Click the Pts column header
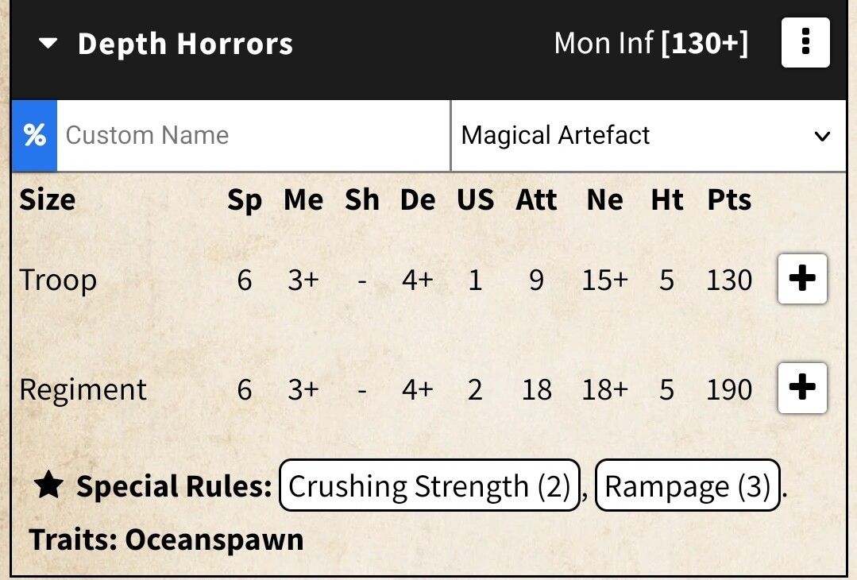The image size is (857, 580). tap(729, 200)
